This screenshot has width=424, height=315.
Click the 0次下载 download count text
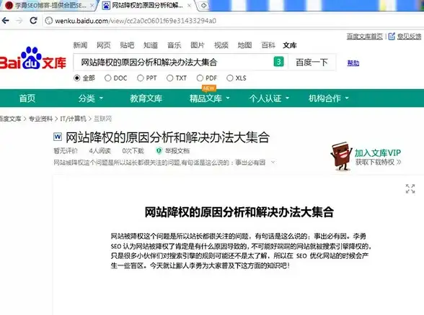pyautogui.click(x=133, y=151)
